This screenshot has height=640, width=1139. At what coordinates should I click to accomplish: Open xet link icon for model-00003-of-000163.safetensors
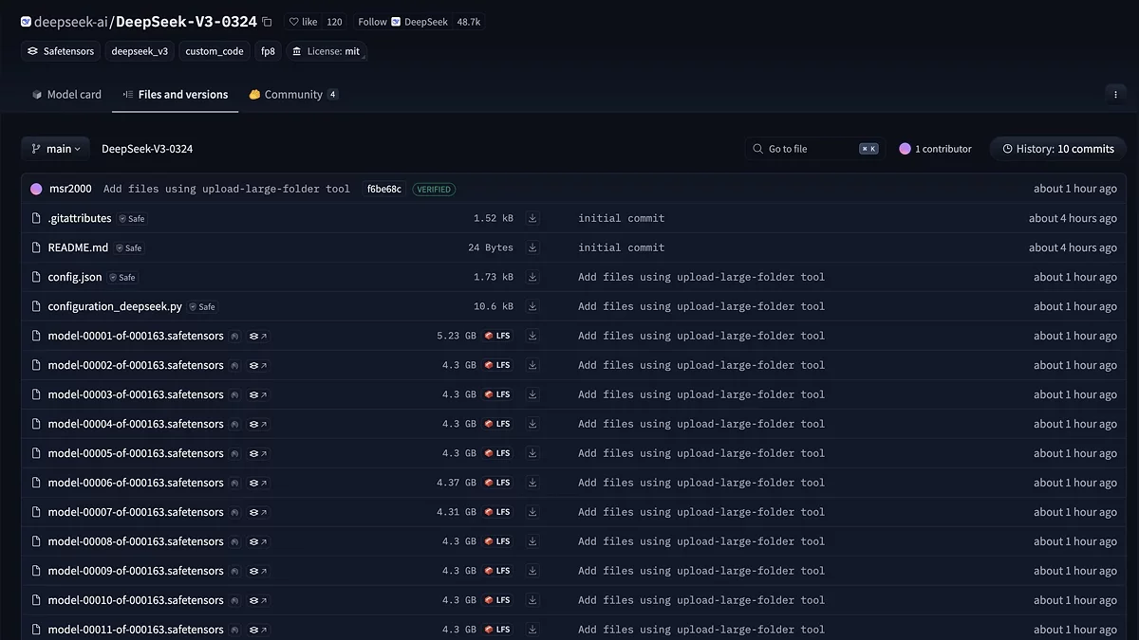pos(258,394)
